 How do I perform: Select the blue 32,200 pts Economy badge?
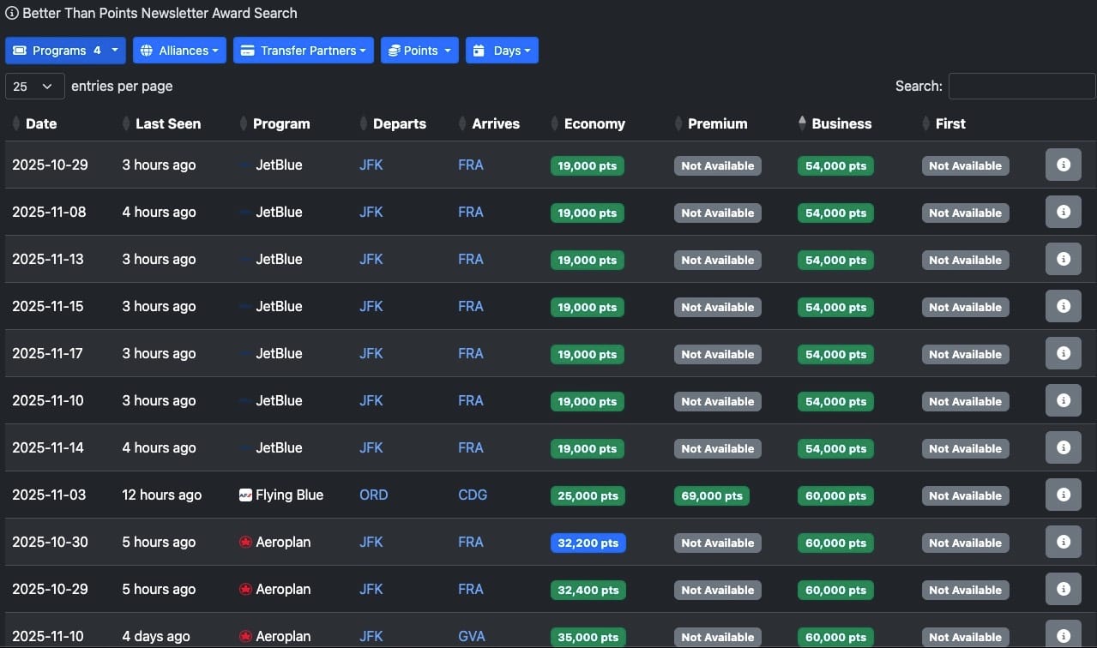coord(588,543)
